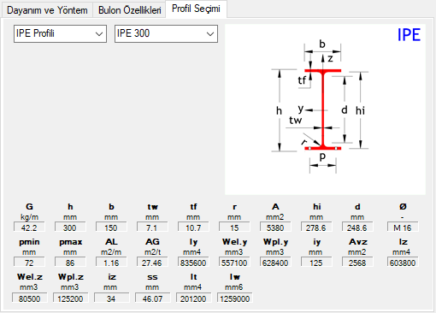Image resolution: width=436 pixels, height=313 pixels.
Task: Click the pmin field showing 72
Action: point(29,263)
